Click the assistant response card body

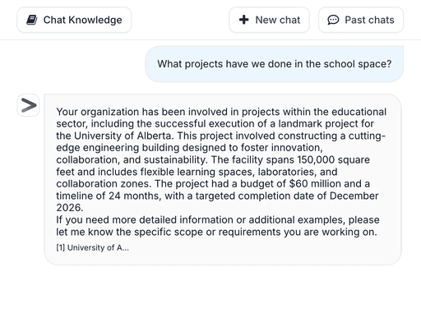coord(223,179)
